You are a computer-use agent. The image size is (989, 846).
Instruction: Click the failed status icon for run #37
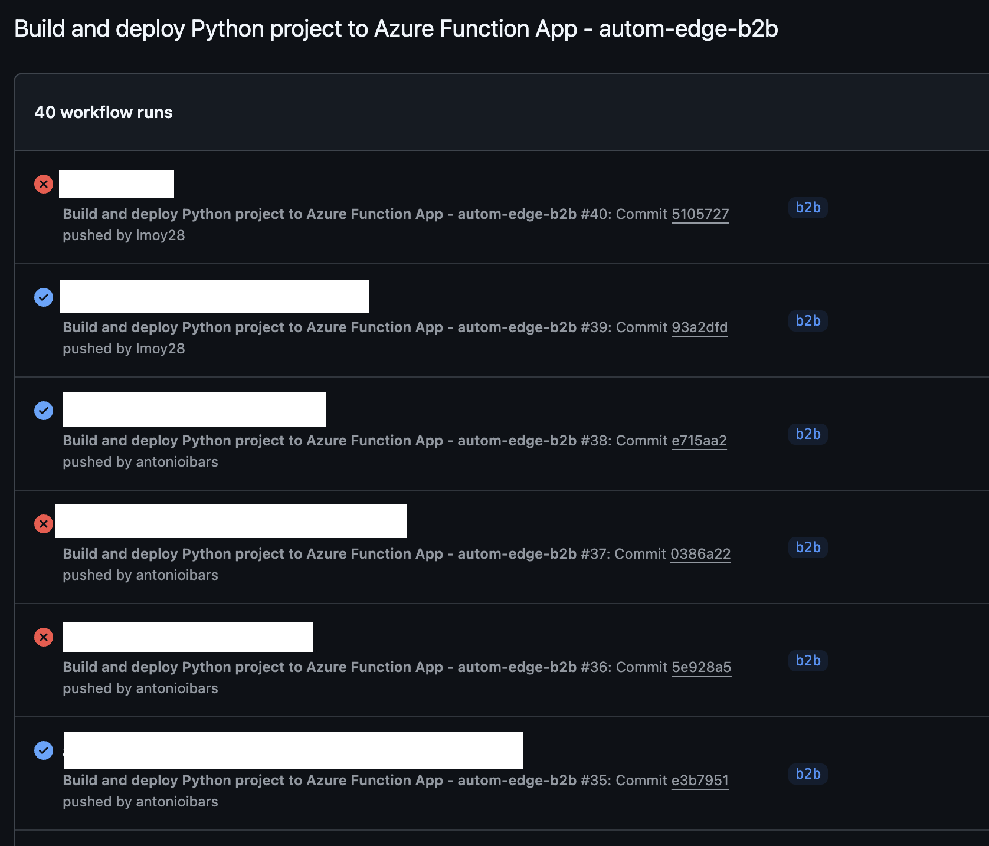[44, 524]
